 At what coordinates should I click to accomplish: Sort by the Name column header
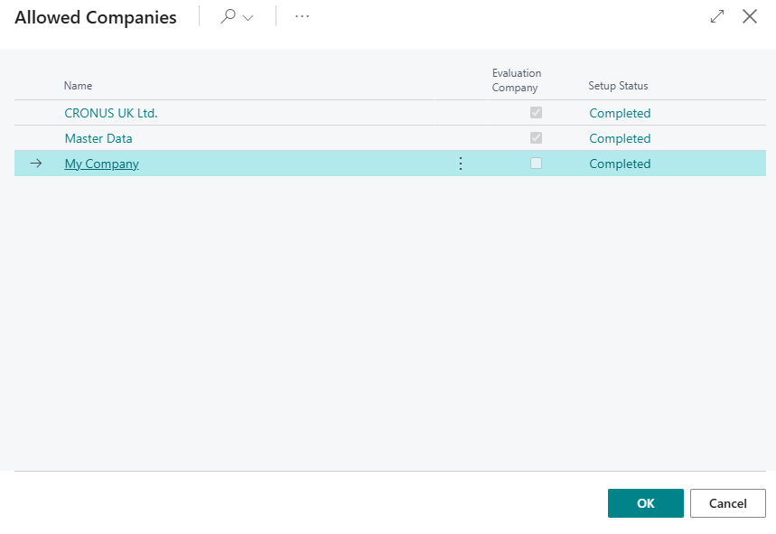78,86
